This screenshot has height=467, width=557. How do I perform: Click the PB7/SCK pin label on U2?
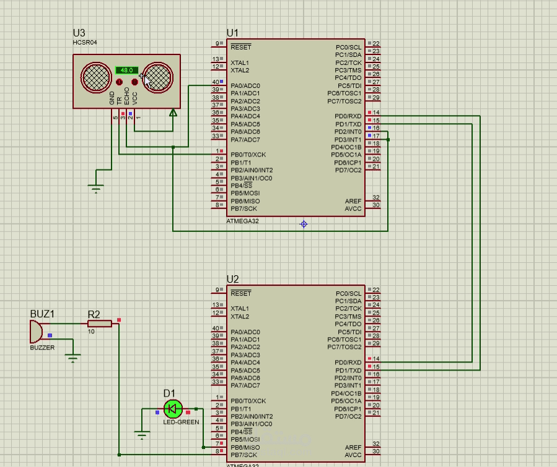(x=243, y=455)
